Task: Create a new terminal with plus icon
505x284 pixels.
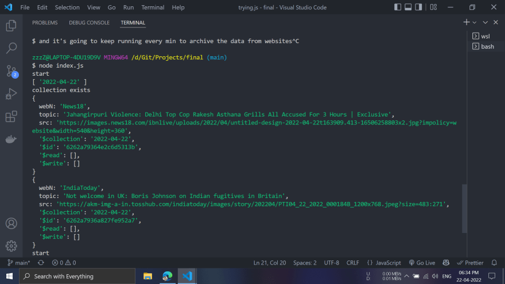Action: (467, 22)
